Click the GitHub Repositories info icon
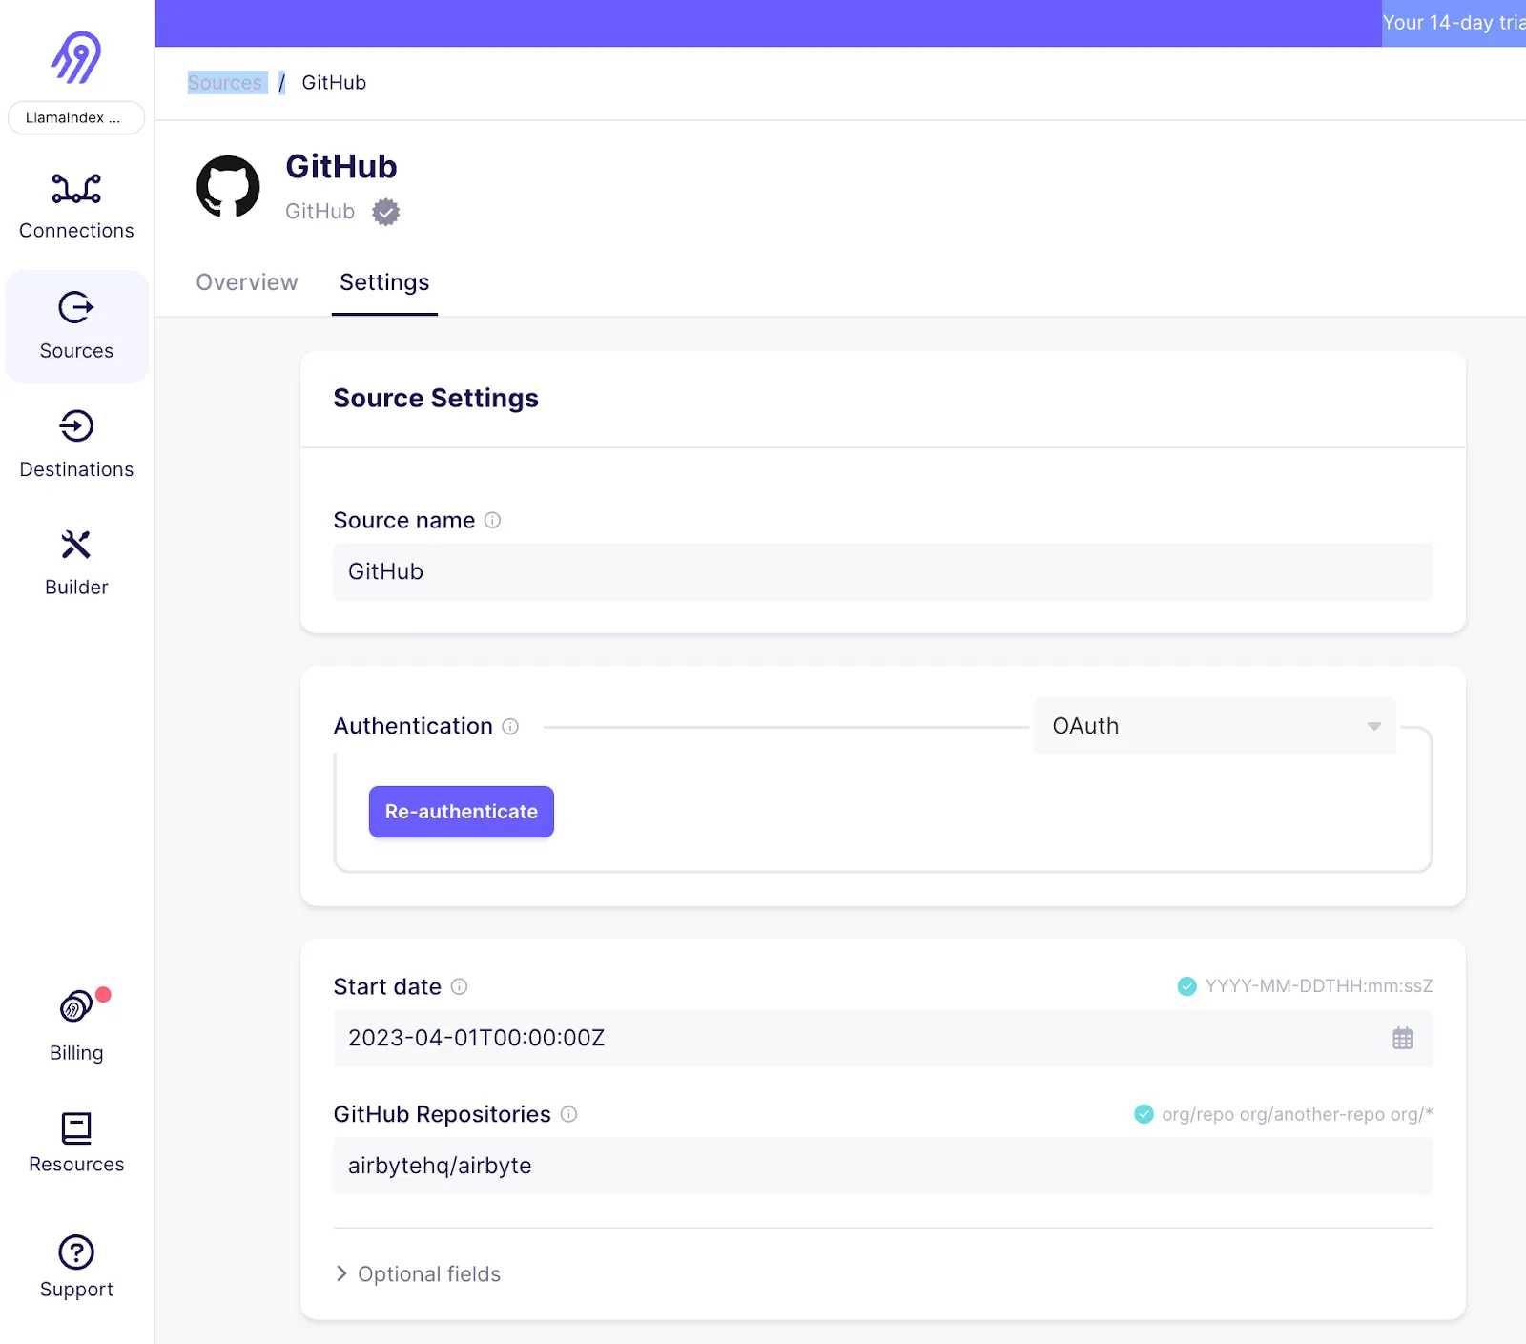 [x=568, y=1114]
